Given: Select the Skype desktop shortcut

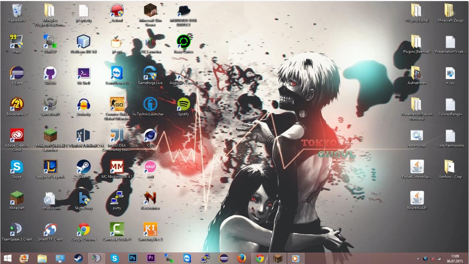Looking at the screenshot, I should [17, 170].
